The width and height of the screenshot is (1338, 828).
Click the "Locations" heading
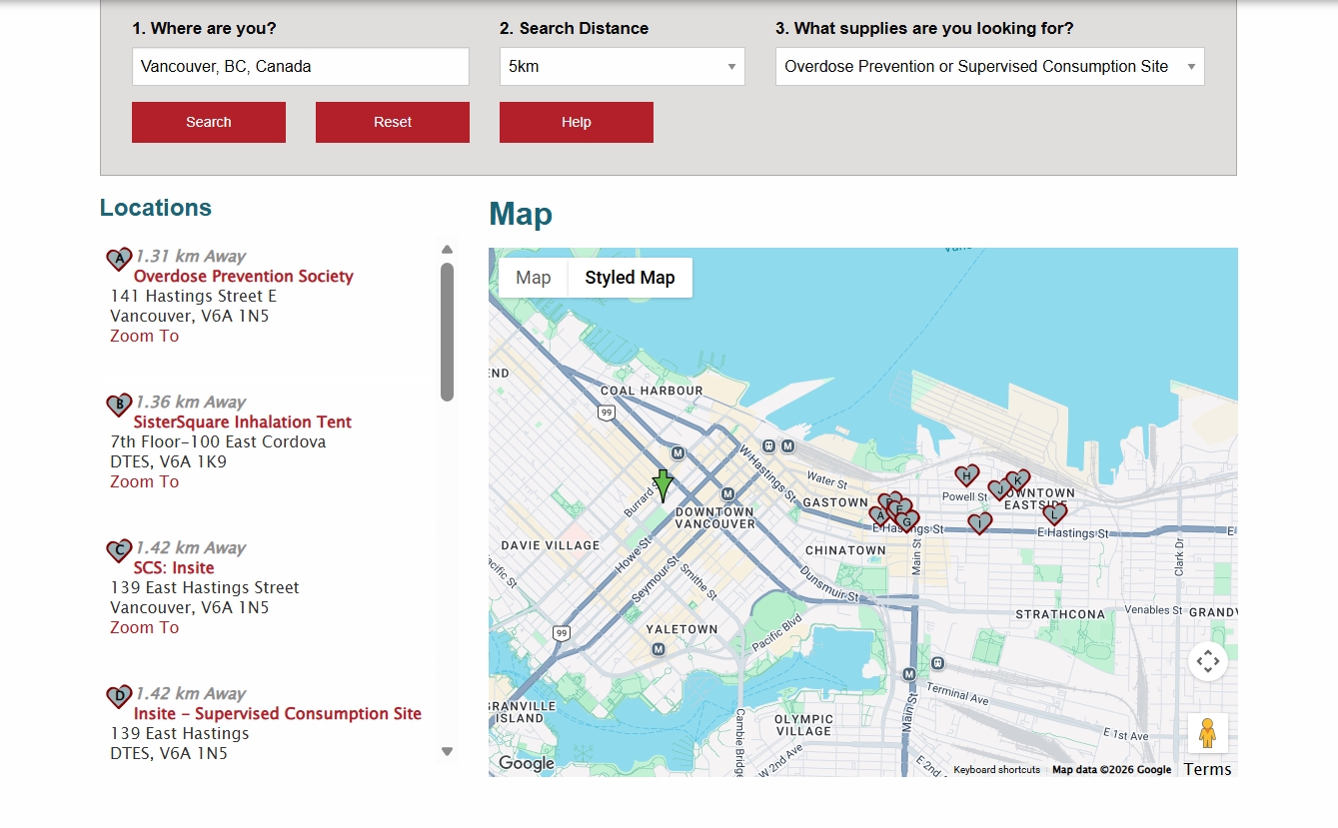pyautogui.click(x=156, y=208)
